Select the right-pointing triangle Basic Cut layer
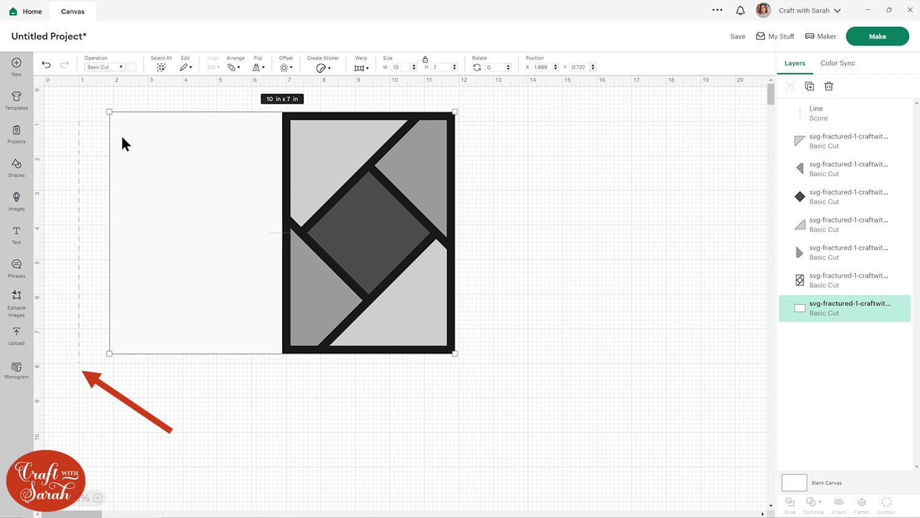This screenshot has height=518, width=920. 845,253
